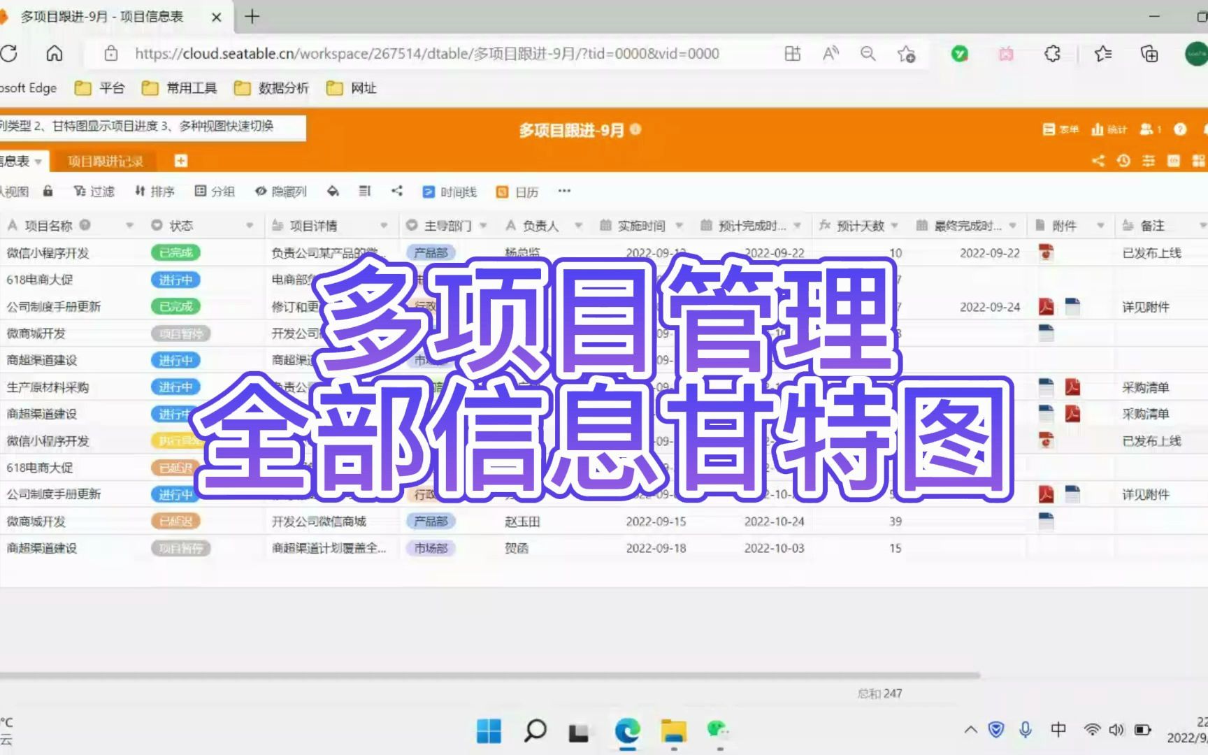Viewport: 1208px width, 755px height.
Task: Click the help question mark icon
Action: point(1180,129)
